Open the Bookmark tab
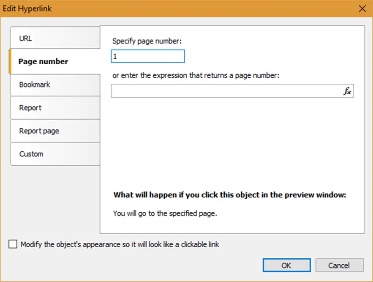The width and height of the screenshot is (373, 282). (54, 85)
